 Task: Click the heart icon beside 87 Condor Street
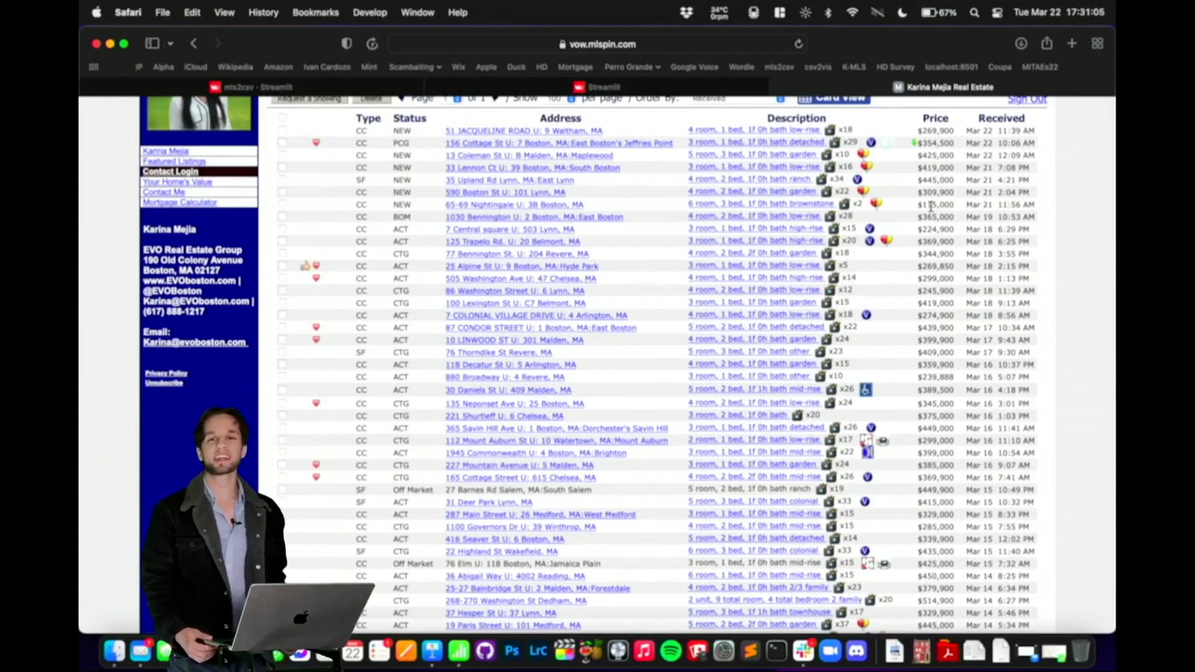pyautogui.click(x=316, y=328)
